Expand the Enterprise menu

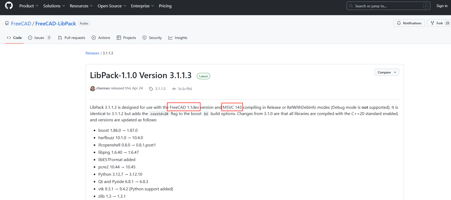[x=142, y=6]
